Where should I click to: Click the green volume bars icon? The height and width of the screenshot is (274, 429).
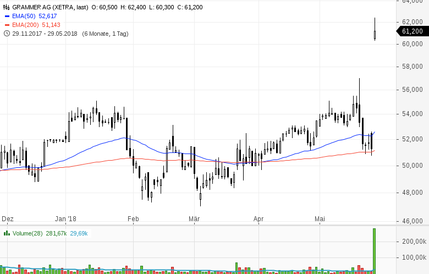pyautogui.click(x=7, y=233)
